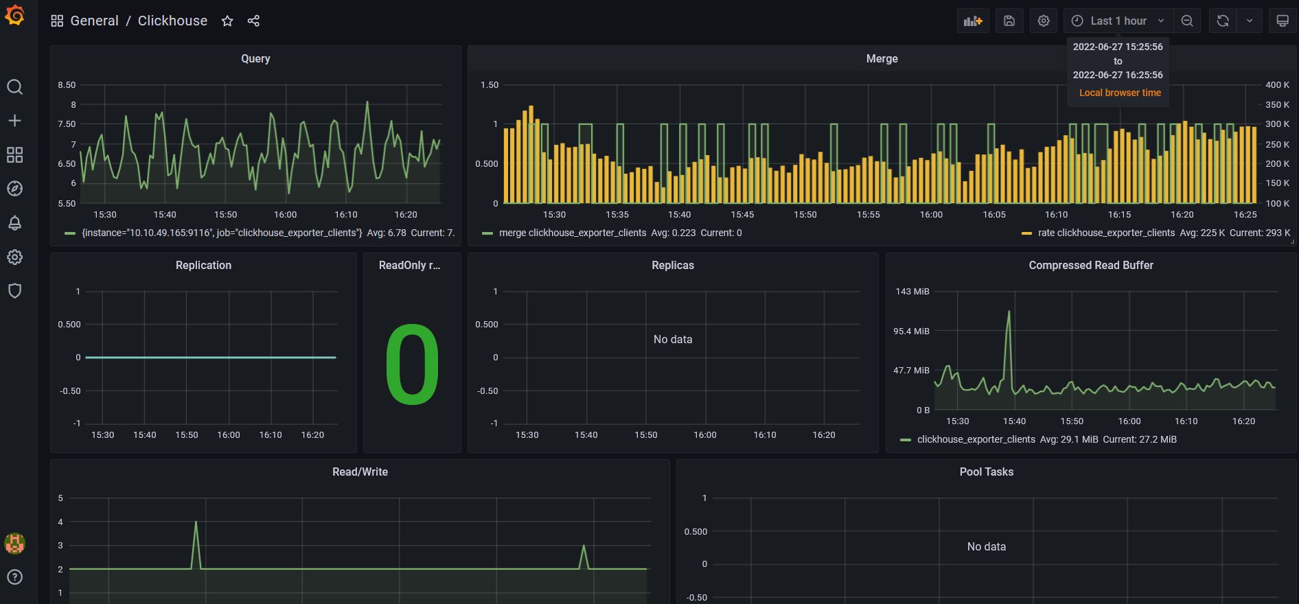
Task: Click the No data message in Pool Tasks
Action: tap(987, 547)
